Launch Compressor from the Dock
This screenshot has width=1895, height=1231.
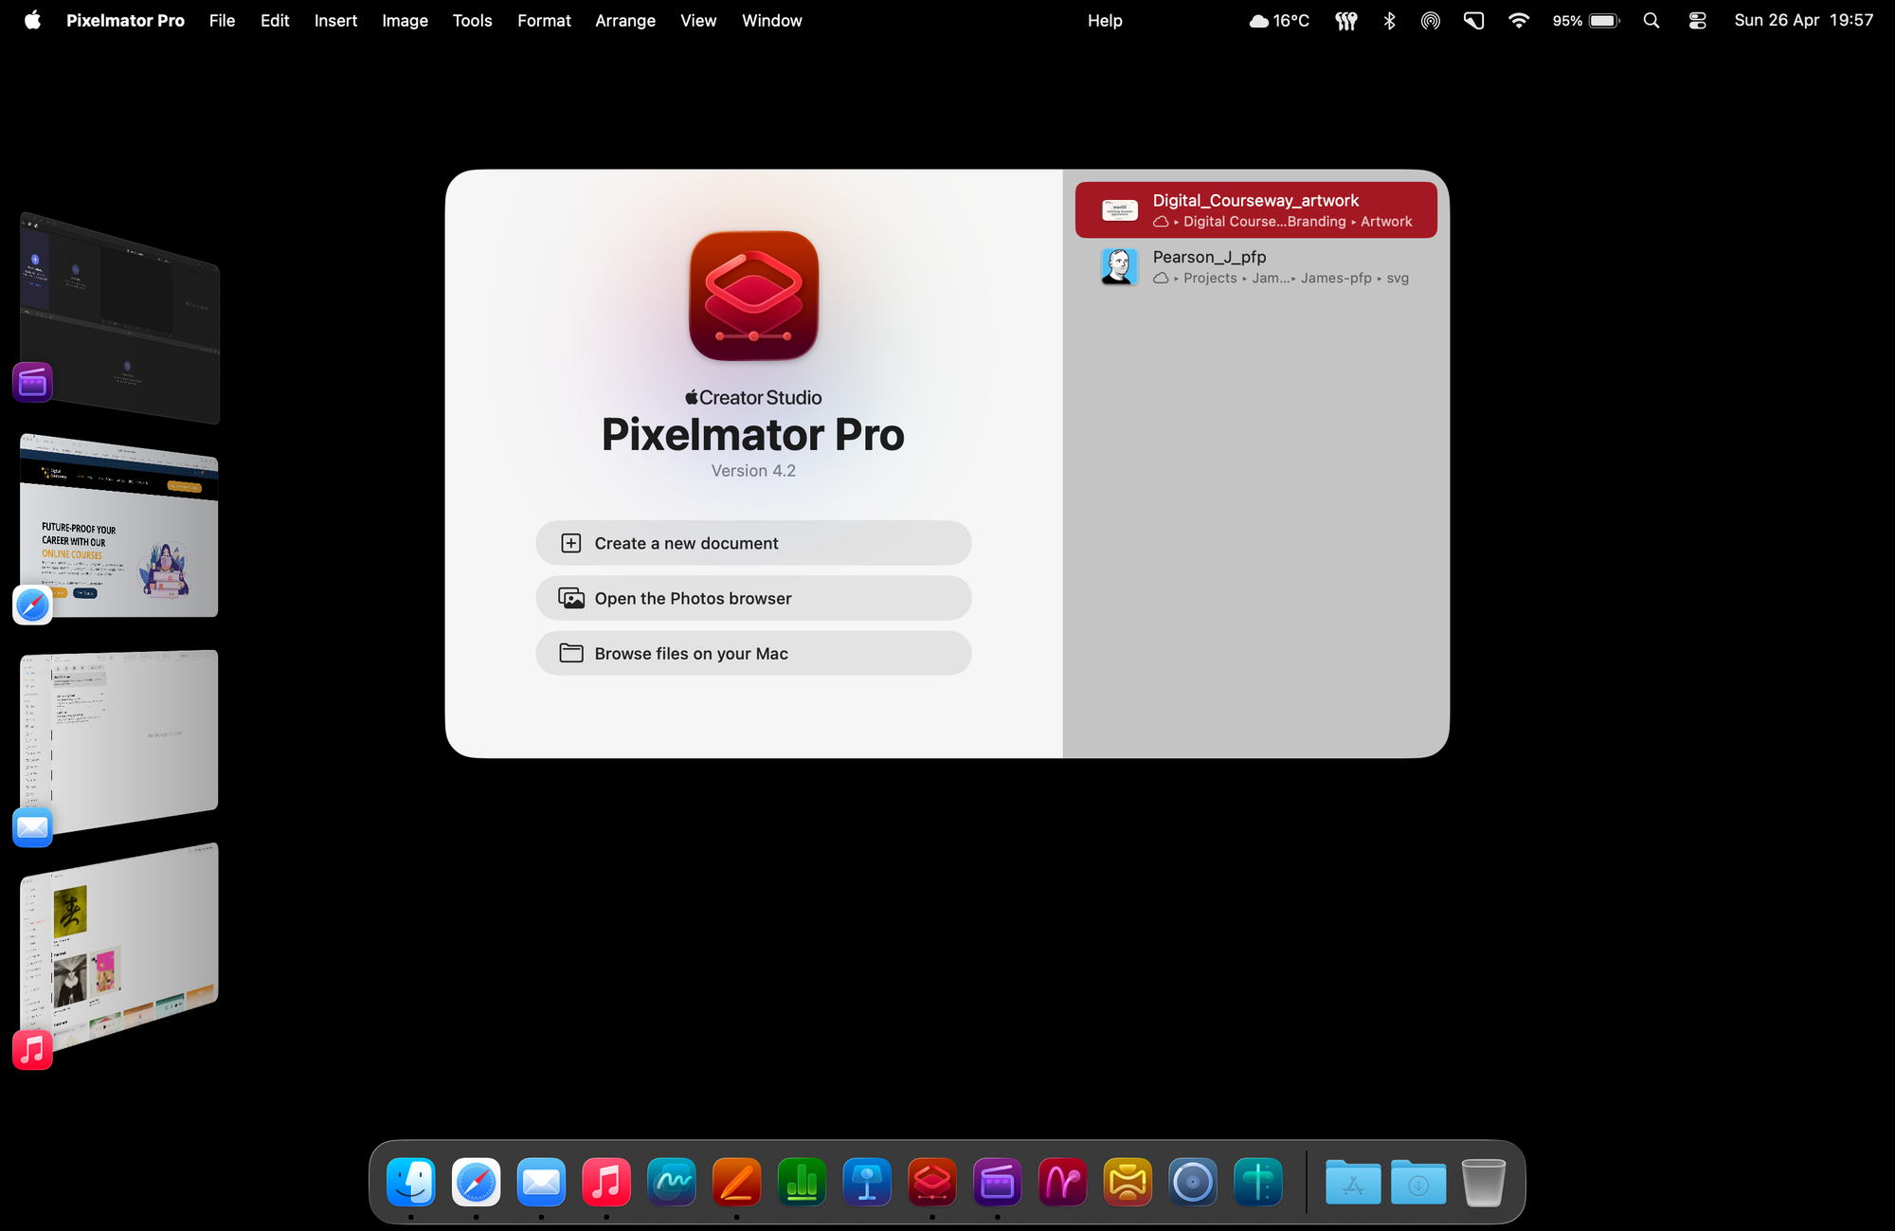tap(1128, 1182)
